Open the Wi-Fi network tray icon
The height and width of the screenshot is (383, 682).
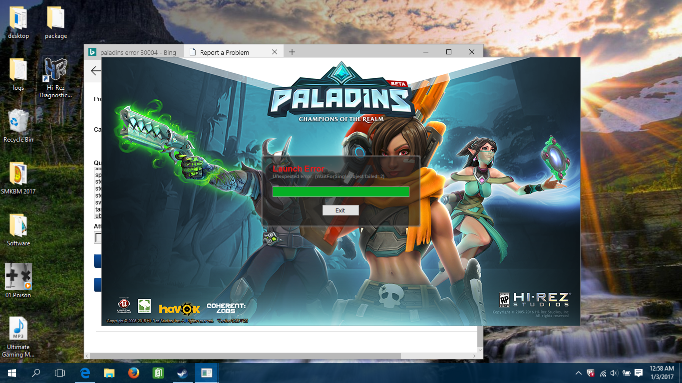pyautogui.click(x=603, y=373)
